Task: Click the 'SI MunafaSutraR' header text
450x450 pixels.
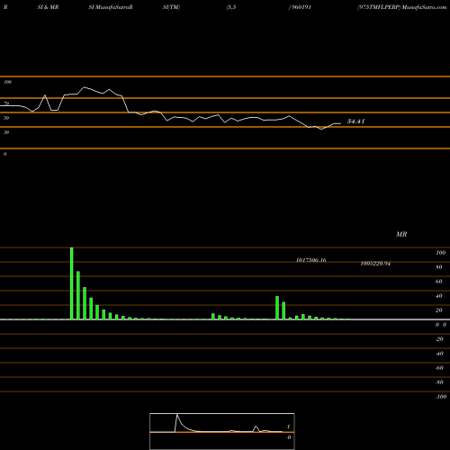Action: [x=111, y=7]
